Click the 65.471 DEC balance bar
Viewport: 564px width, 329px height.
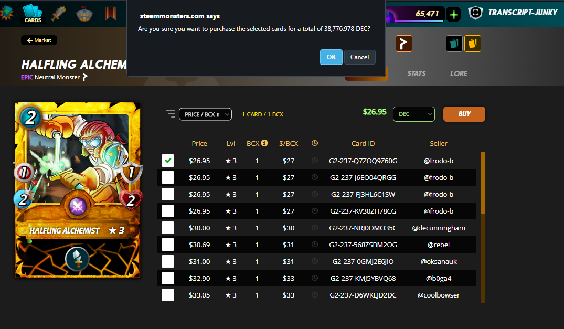pyautogui.click(x=414, y=14)
